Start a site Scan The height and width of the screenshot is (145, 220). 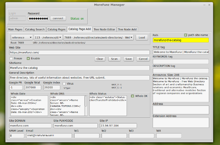[114, 59]
